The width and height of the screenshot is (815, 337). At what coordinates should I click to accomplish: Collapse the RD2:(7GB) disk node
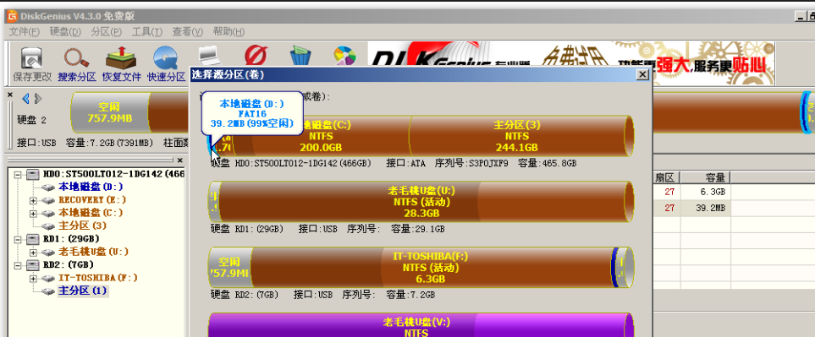pos(18,265)
